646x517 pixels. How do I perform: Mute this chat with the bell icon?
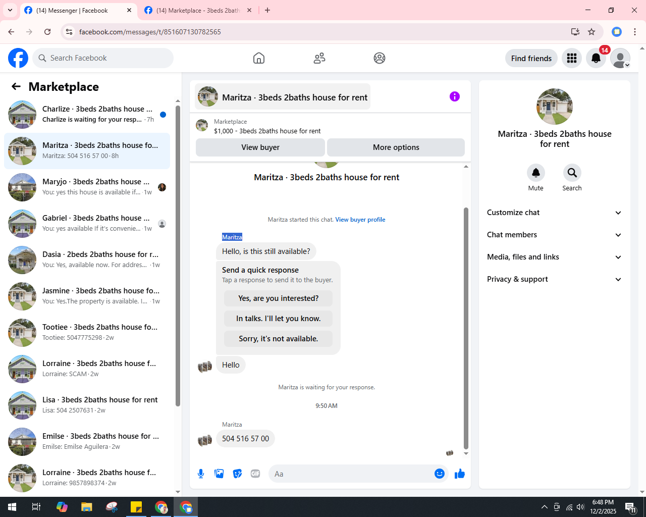coord(536,173)
